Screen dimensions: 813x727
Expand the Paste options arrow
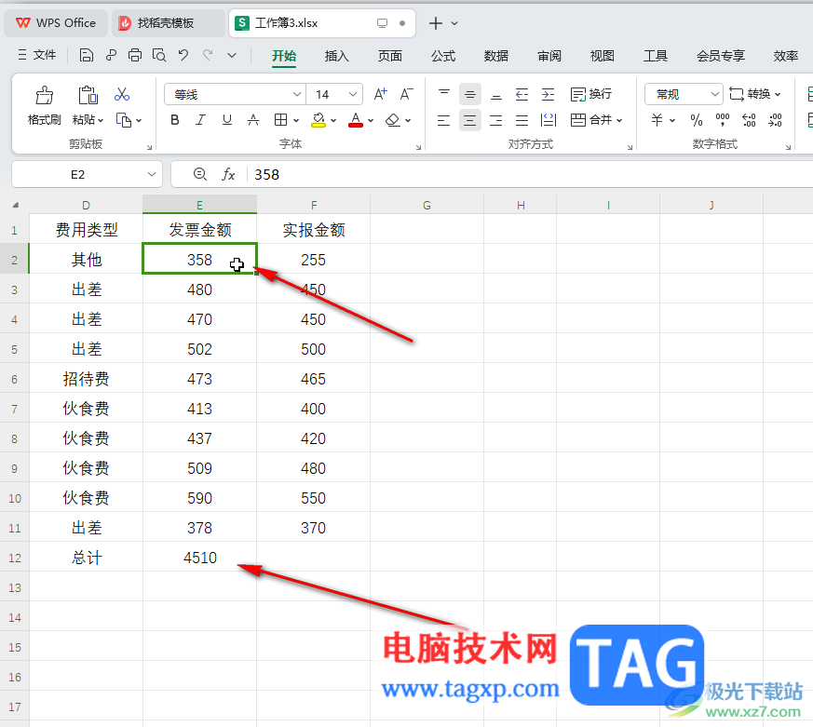101,120
